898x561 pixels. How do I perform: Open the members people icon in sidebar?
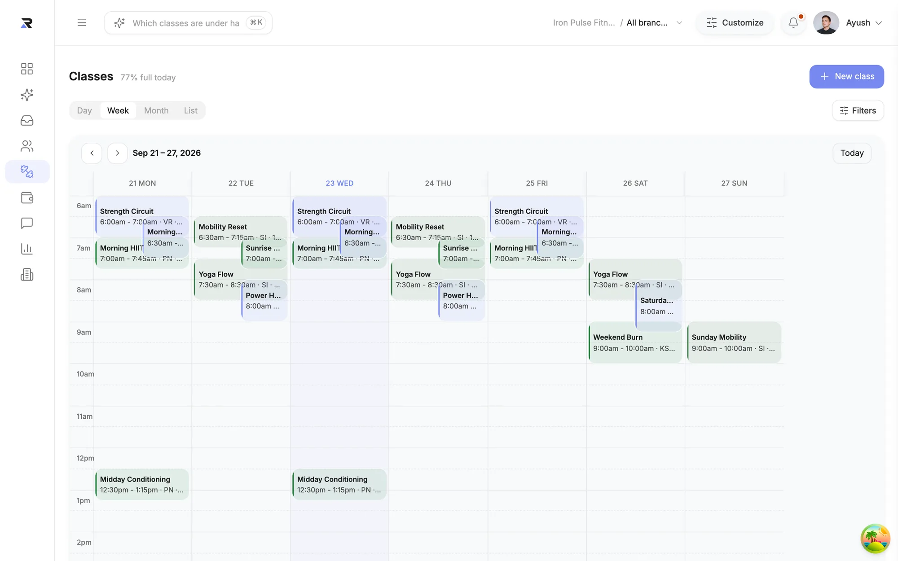(27, 146)
